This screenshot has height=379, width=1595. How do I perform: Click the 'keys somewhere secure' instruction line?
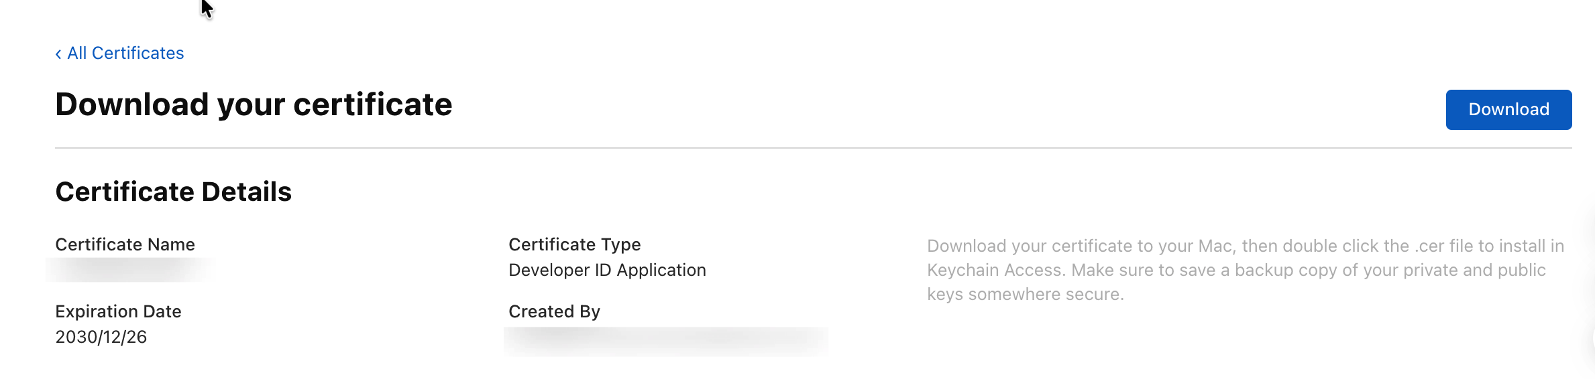coord(1024,294)
